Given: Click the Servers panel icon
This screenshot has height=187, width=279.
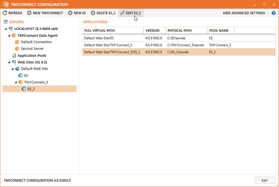Looking at the screenshot, I should pos(6,22).
